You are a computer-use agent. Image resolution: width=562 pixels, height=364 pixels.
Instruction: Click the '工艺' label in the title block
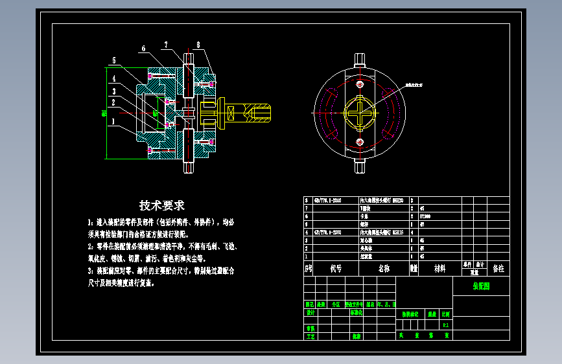310,336
